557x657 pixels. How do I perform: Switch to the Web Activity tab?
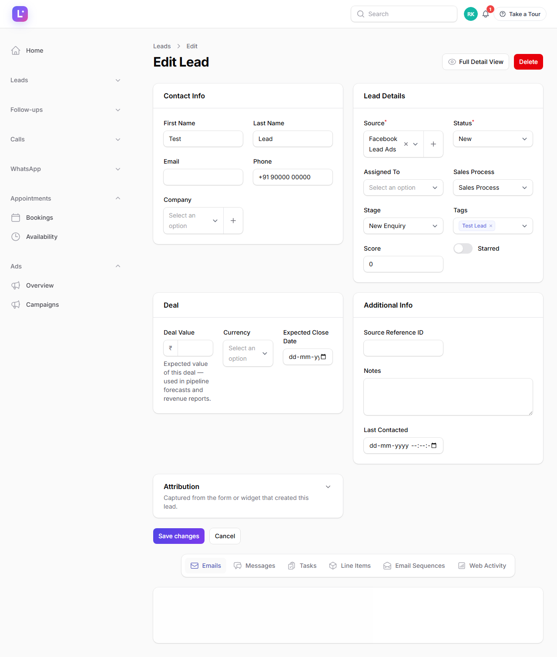point(482,566)
